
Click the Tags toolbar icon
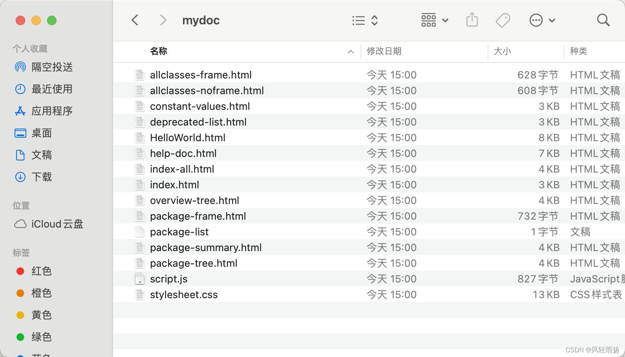pyautogui.click(x=503, y=20)
